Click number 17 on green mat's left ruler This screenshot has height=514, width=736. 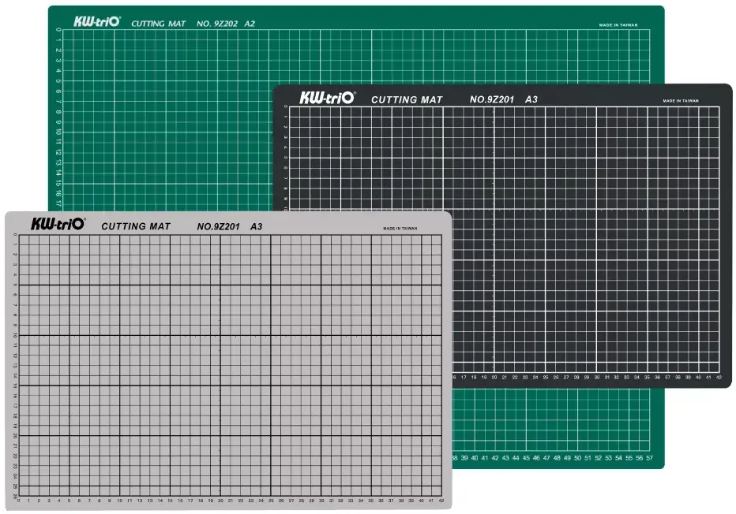coord(58,202)
